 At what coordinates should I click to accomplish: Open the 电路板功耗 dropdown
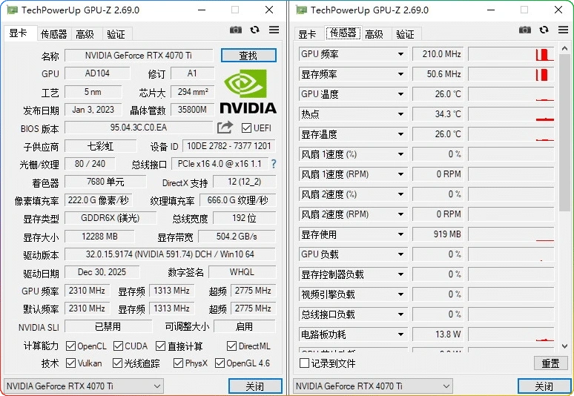coord(401,334)
